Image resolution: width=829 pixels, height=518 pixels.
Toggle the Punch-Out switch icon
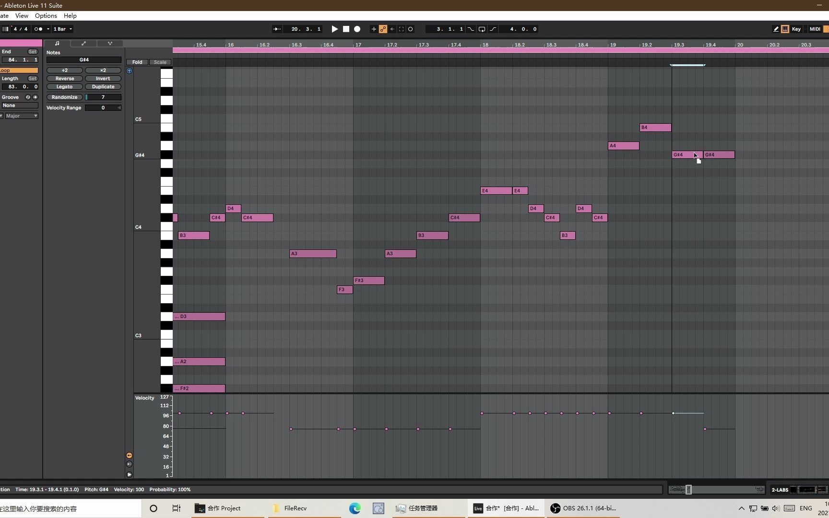[493, 29]
